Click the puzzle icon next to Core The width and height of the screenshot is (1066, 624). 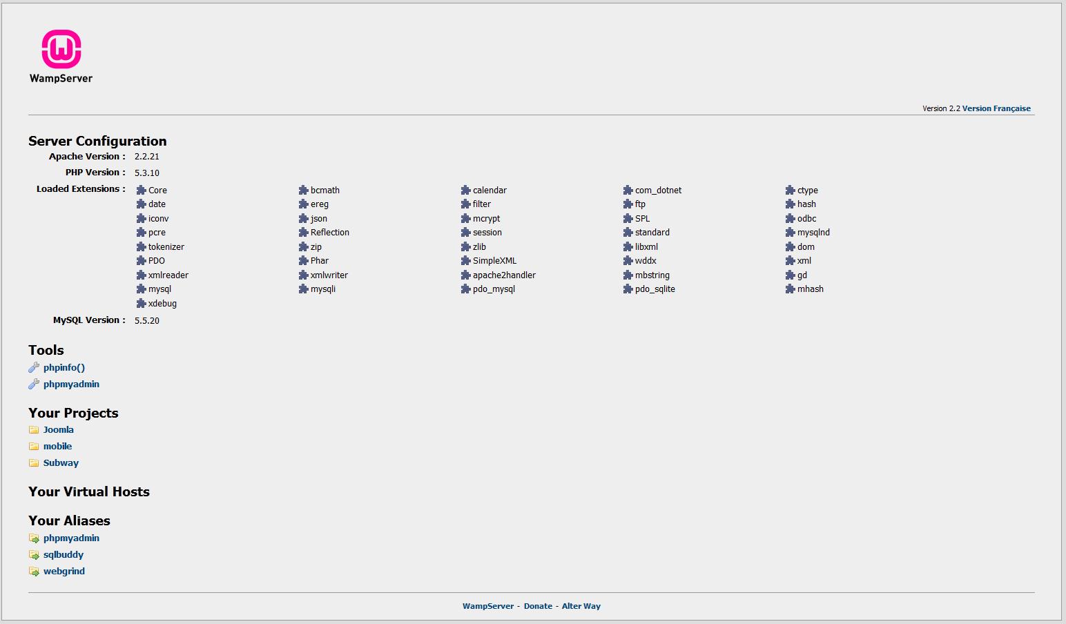tap(142, 190)
